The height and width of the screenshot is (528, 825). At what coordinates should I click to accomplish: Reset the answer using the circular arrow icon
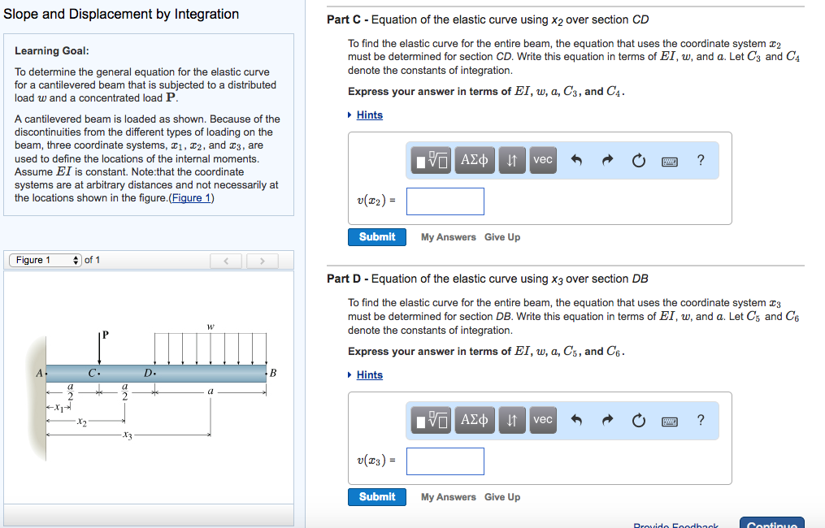[639, 160]
